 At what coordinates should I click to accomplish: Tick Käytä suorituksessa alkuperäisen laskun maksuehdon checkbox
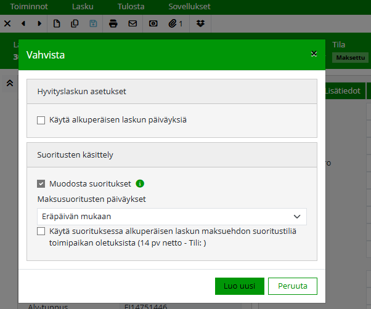41,231
